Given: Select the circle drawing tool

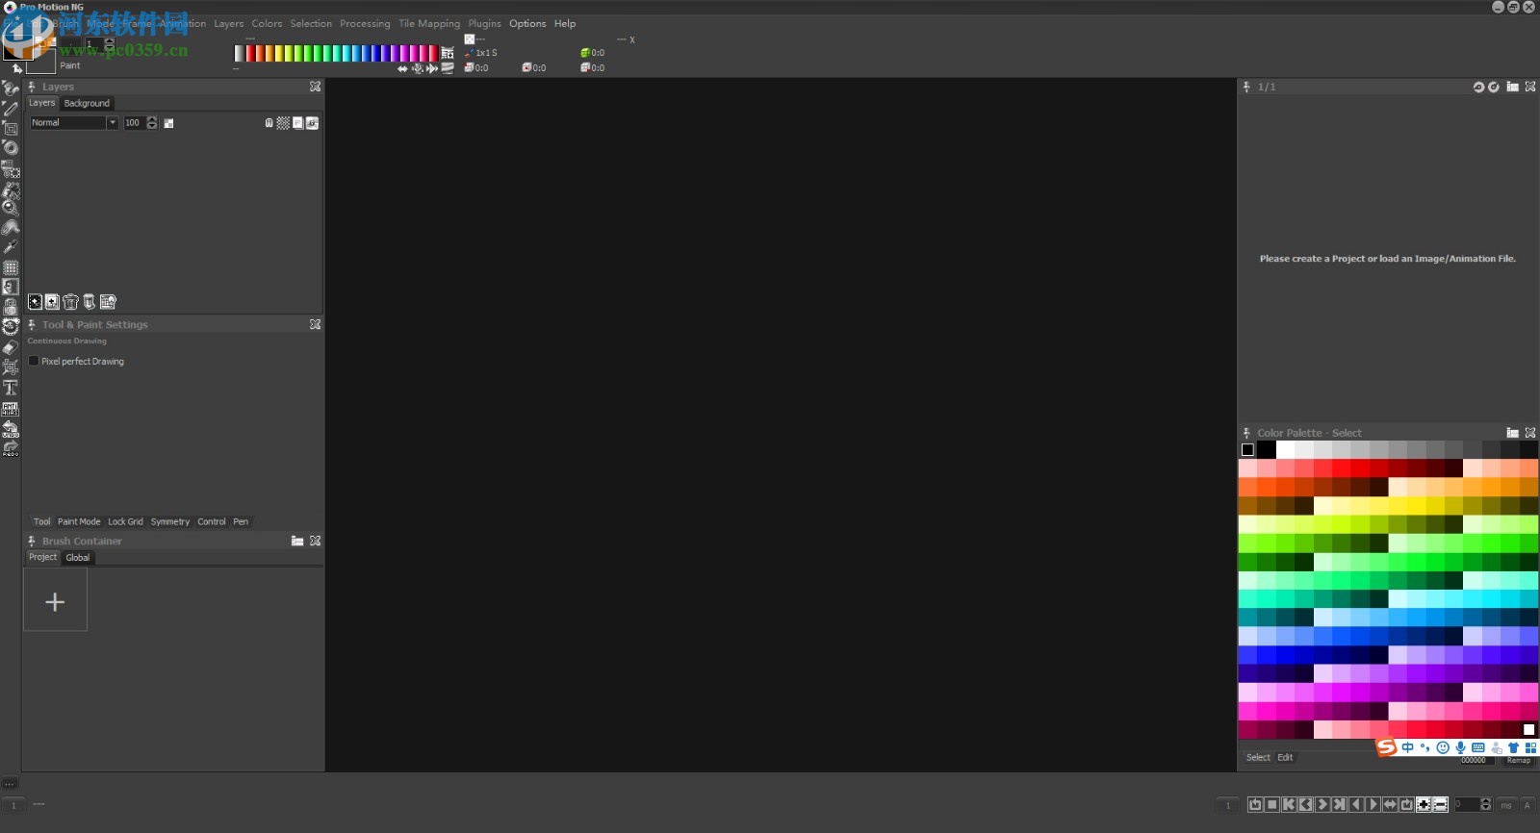Looking at the screenshot, I should 11,147.
